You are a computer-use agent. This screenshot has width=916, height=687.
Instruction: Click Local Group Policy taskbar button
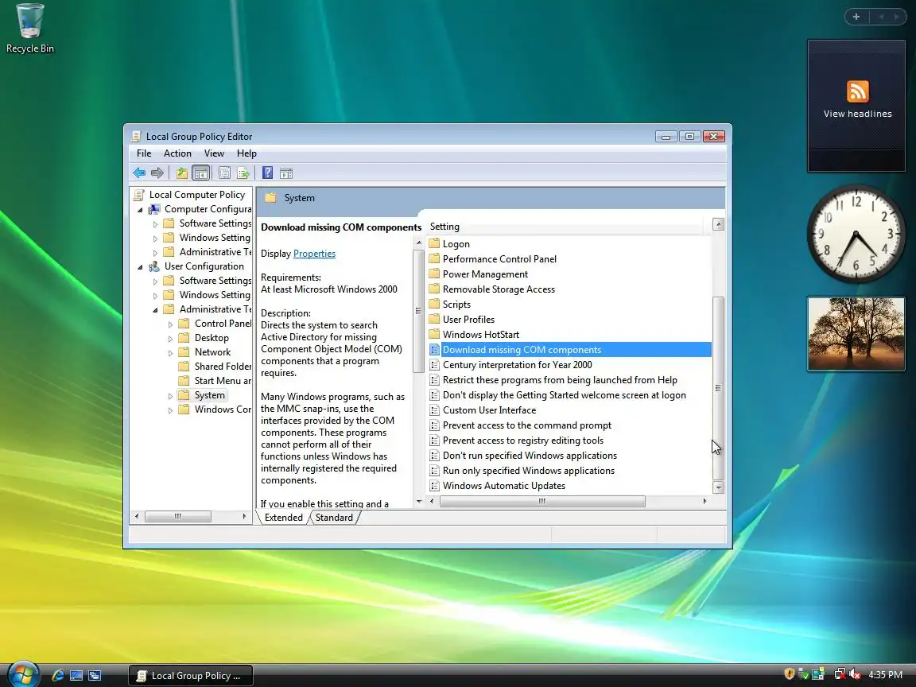(191, 676)
